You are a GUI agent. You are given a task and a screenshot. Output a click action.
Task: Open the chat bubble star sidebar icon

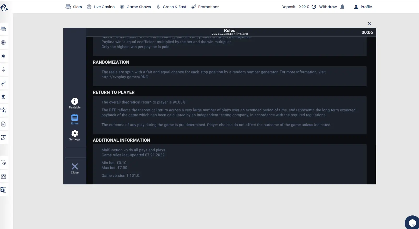[x=3, y=162]
